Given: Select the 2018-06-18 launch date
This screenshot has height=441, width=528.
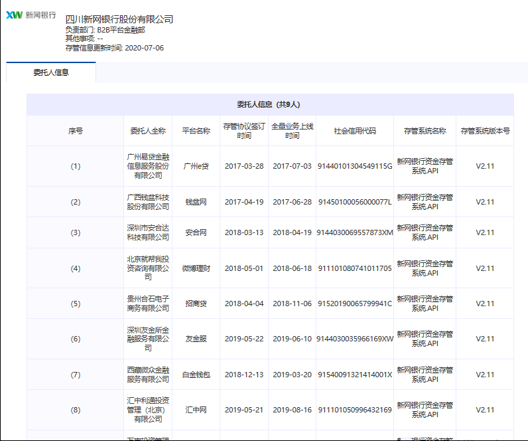Looking at the screenshot, I should [293, 268].
